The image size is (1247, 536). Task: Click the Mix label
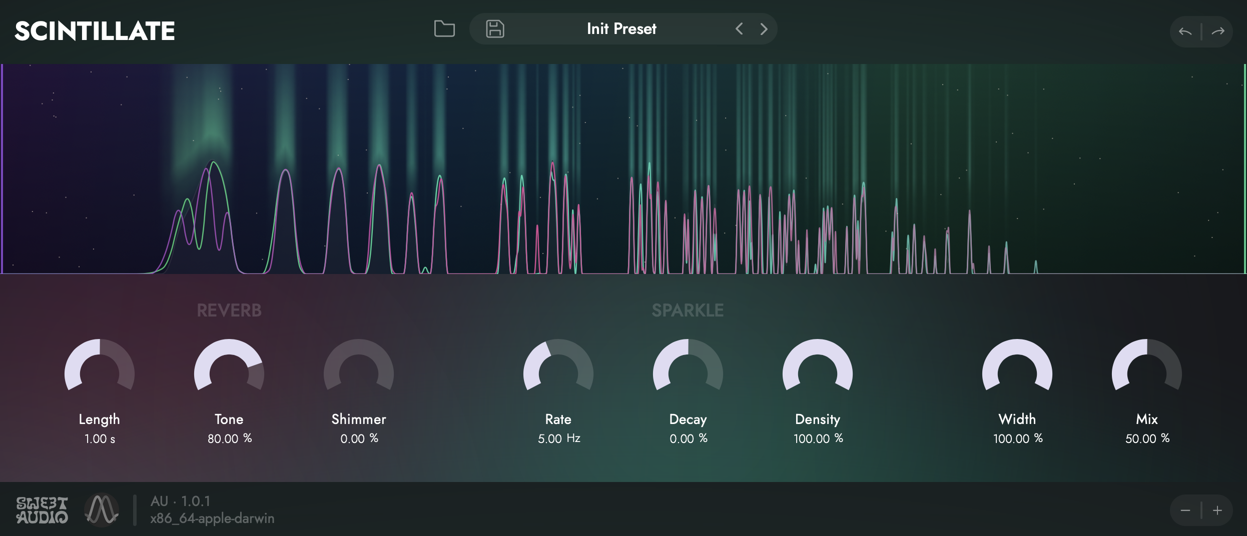click(x=1147, y=419)
